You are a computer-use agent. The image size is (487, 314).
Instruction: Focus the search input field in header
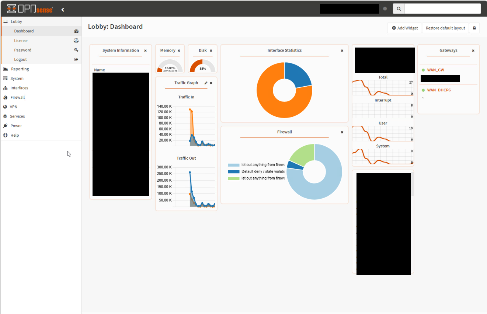tap(442, 8)
